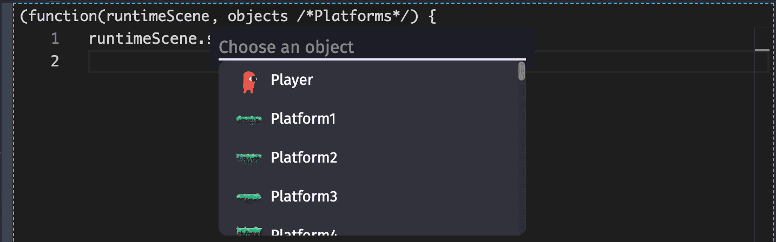Select the Platform3 list entry
The image size is (776, 242).
(x=304, y=197)
